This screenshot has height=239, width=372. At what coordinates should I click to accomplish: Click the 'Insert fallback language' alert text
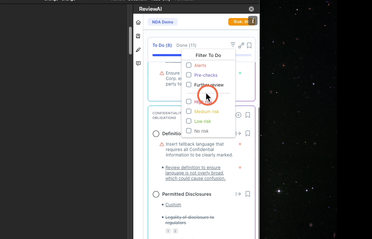199,150
